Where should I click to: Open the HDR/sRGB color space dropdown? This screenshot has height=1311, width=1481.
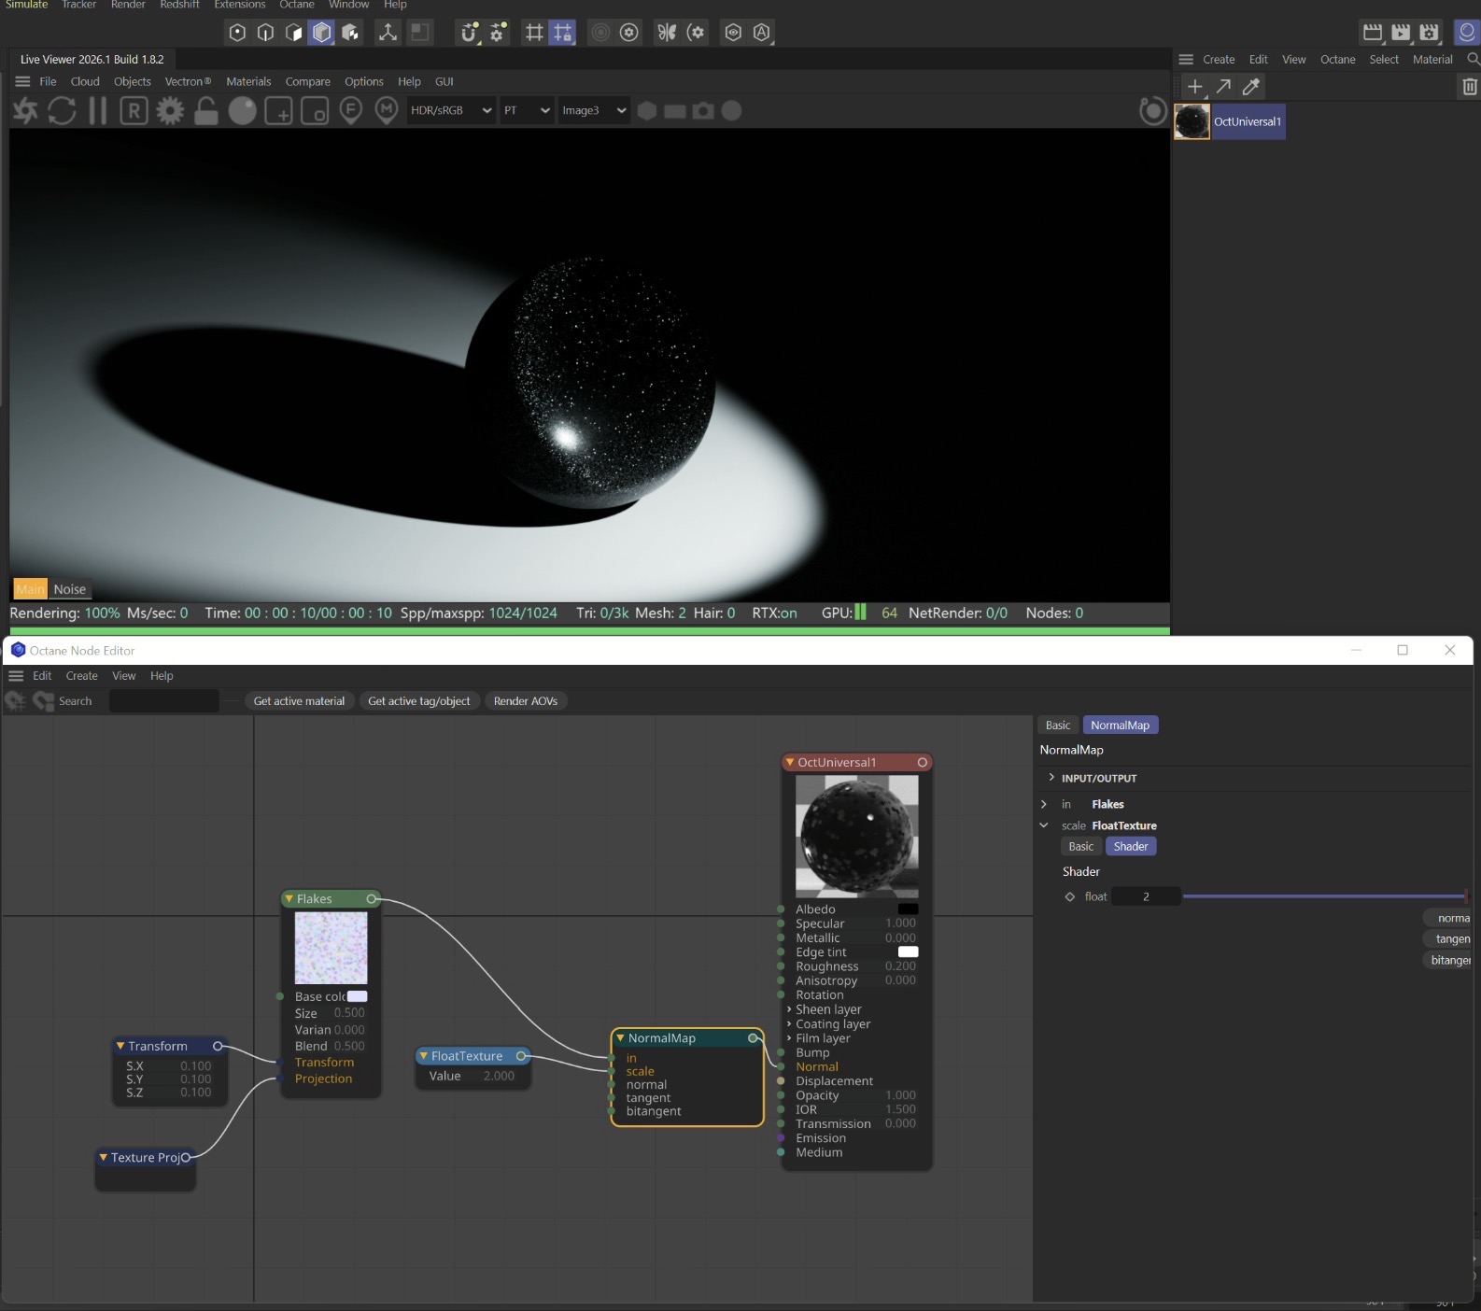pos(451,110)
